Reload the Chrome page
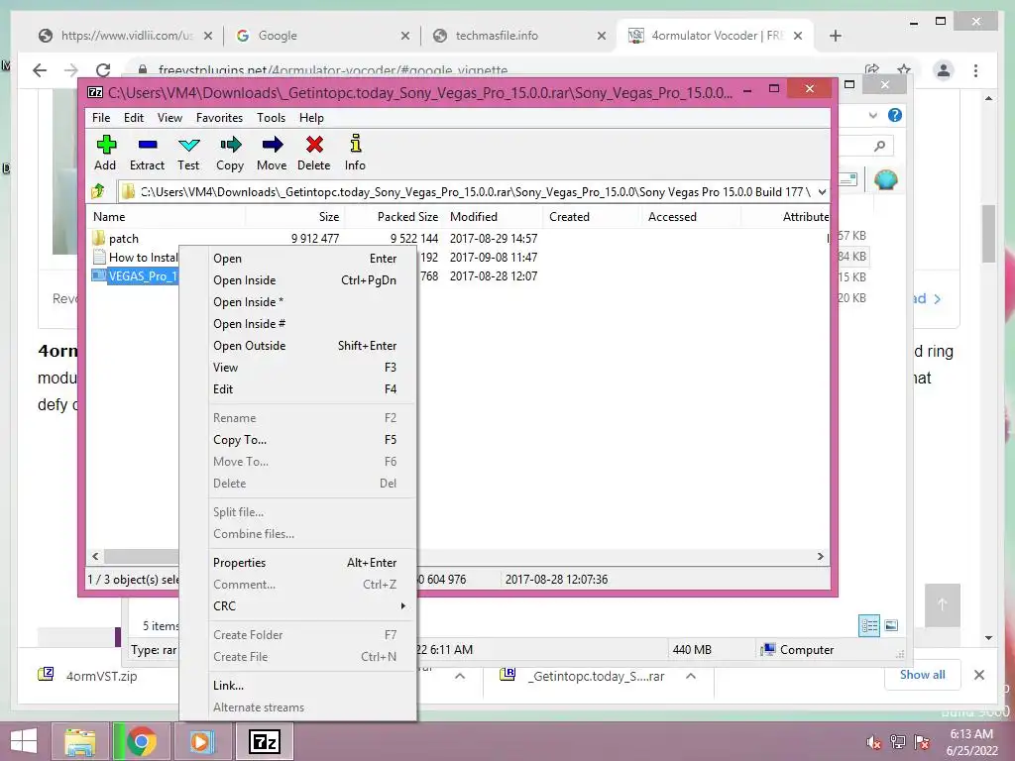 coord(103,70)
